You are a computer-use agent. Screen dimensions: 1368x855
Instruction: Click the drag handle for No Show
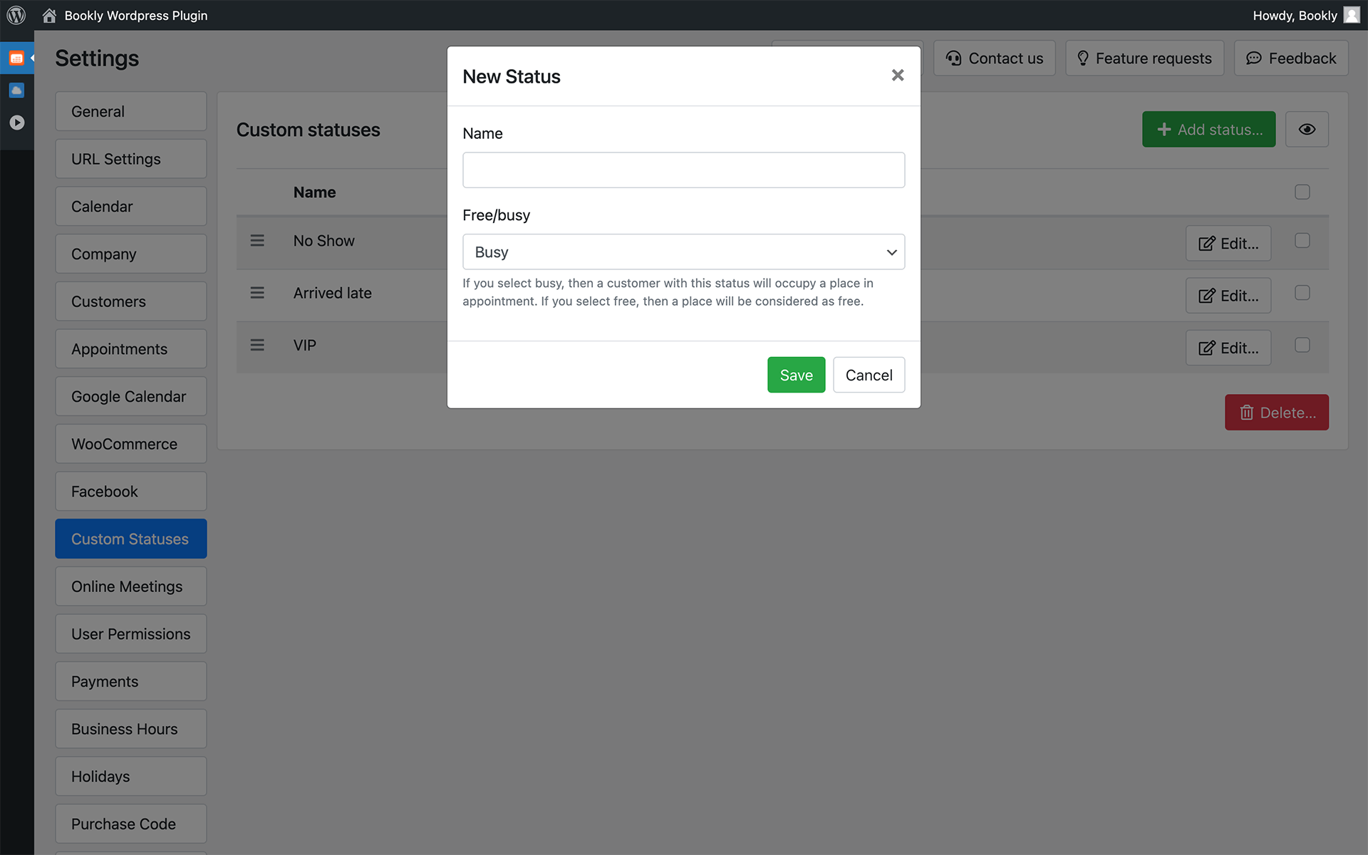257,241
